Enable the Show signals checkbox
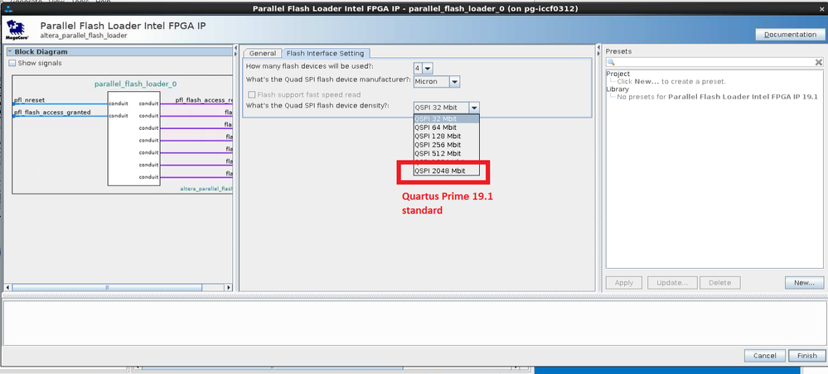The width and height of the screenshot is (828, 374). [12, 63]
